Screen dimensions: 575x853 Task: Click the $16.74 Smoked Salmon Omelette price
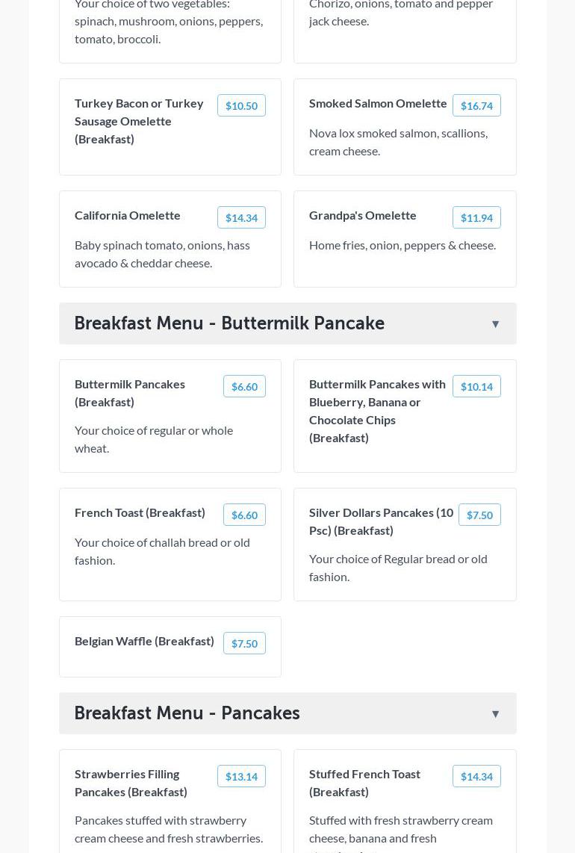(x=476, y=106)
